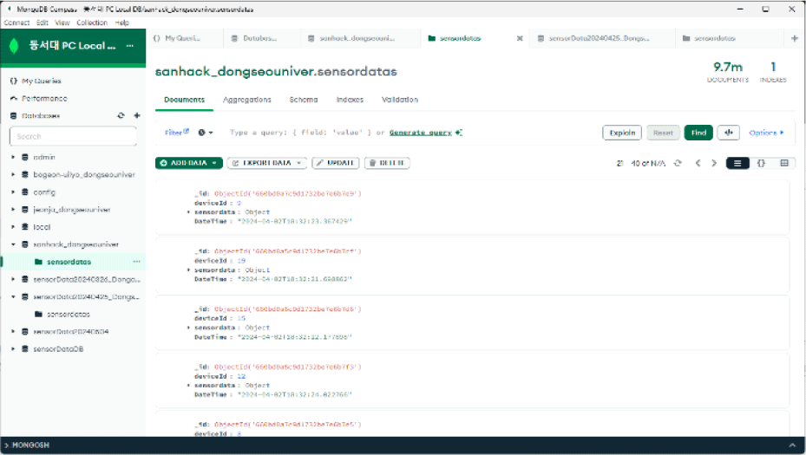Refresh the document count

point(678,163)
